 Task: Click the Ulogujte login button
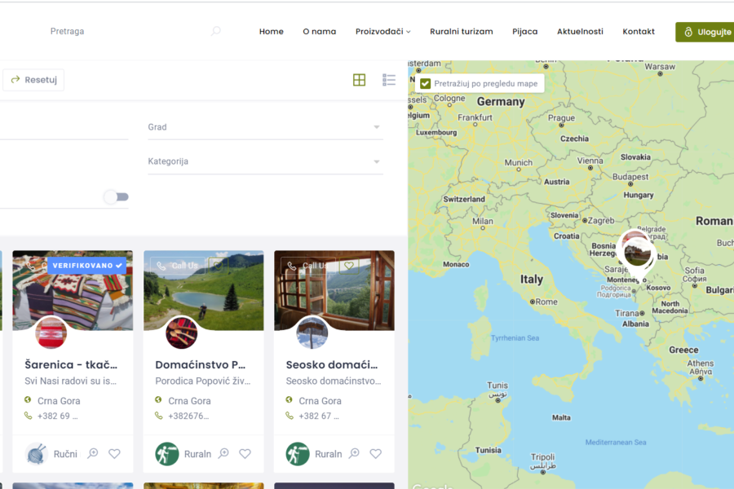click(x=705, y=32)
